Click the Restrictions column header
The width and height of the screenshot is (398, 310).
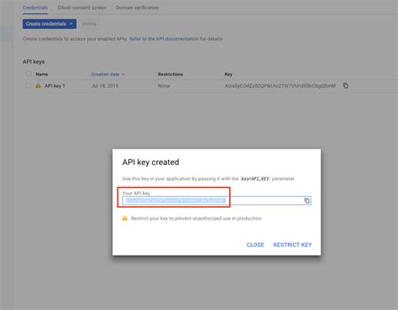tap(170, 74)
